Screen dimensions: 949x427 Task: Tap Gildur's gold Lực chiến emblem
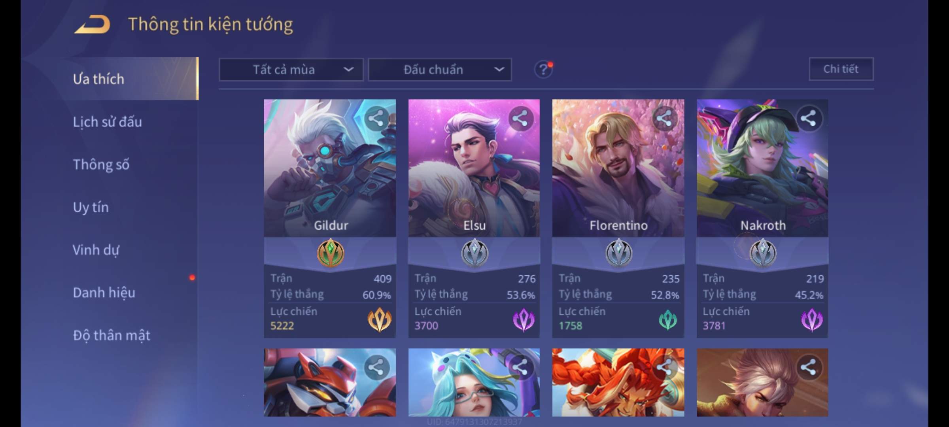pyautogui.click(x=380, y=319)
